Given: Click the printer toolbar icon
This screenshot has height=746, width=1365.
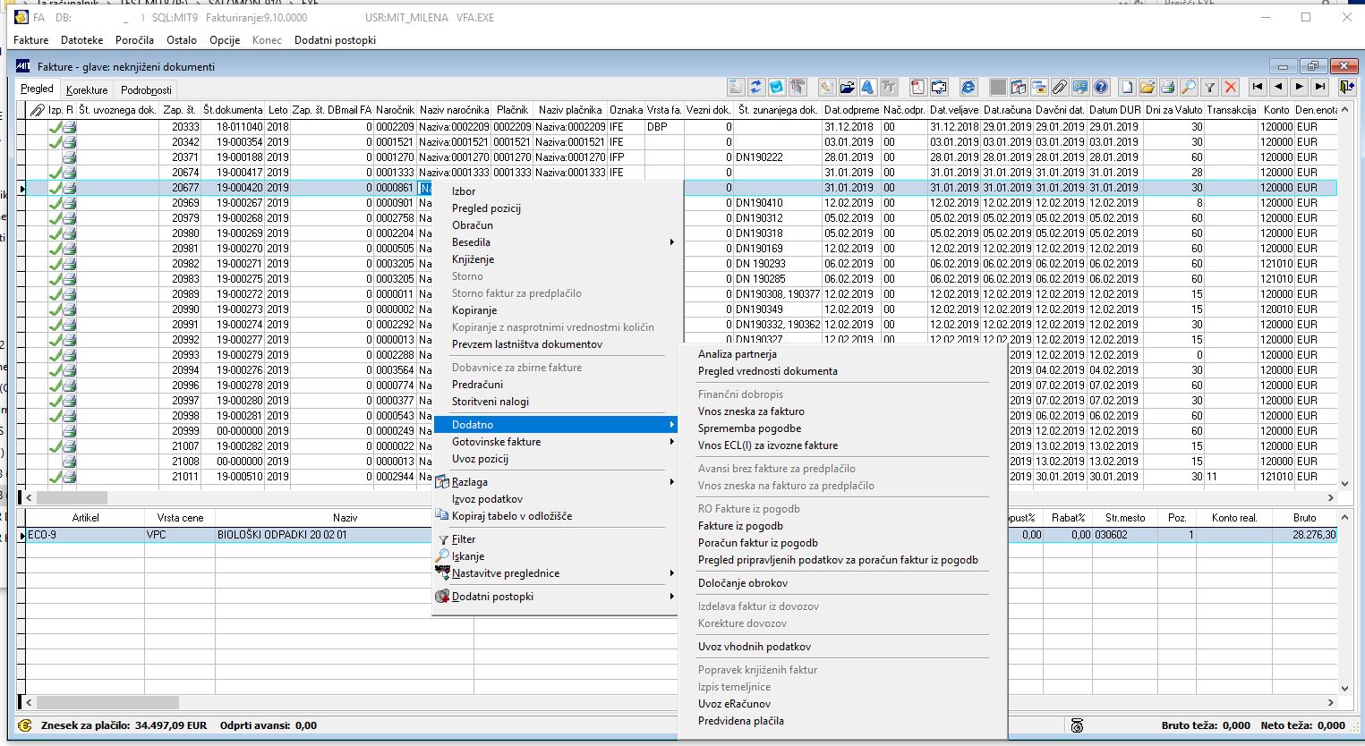Looking at the screenshot, I should [1168, 87].
